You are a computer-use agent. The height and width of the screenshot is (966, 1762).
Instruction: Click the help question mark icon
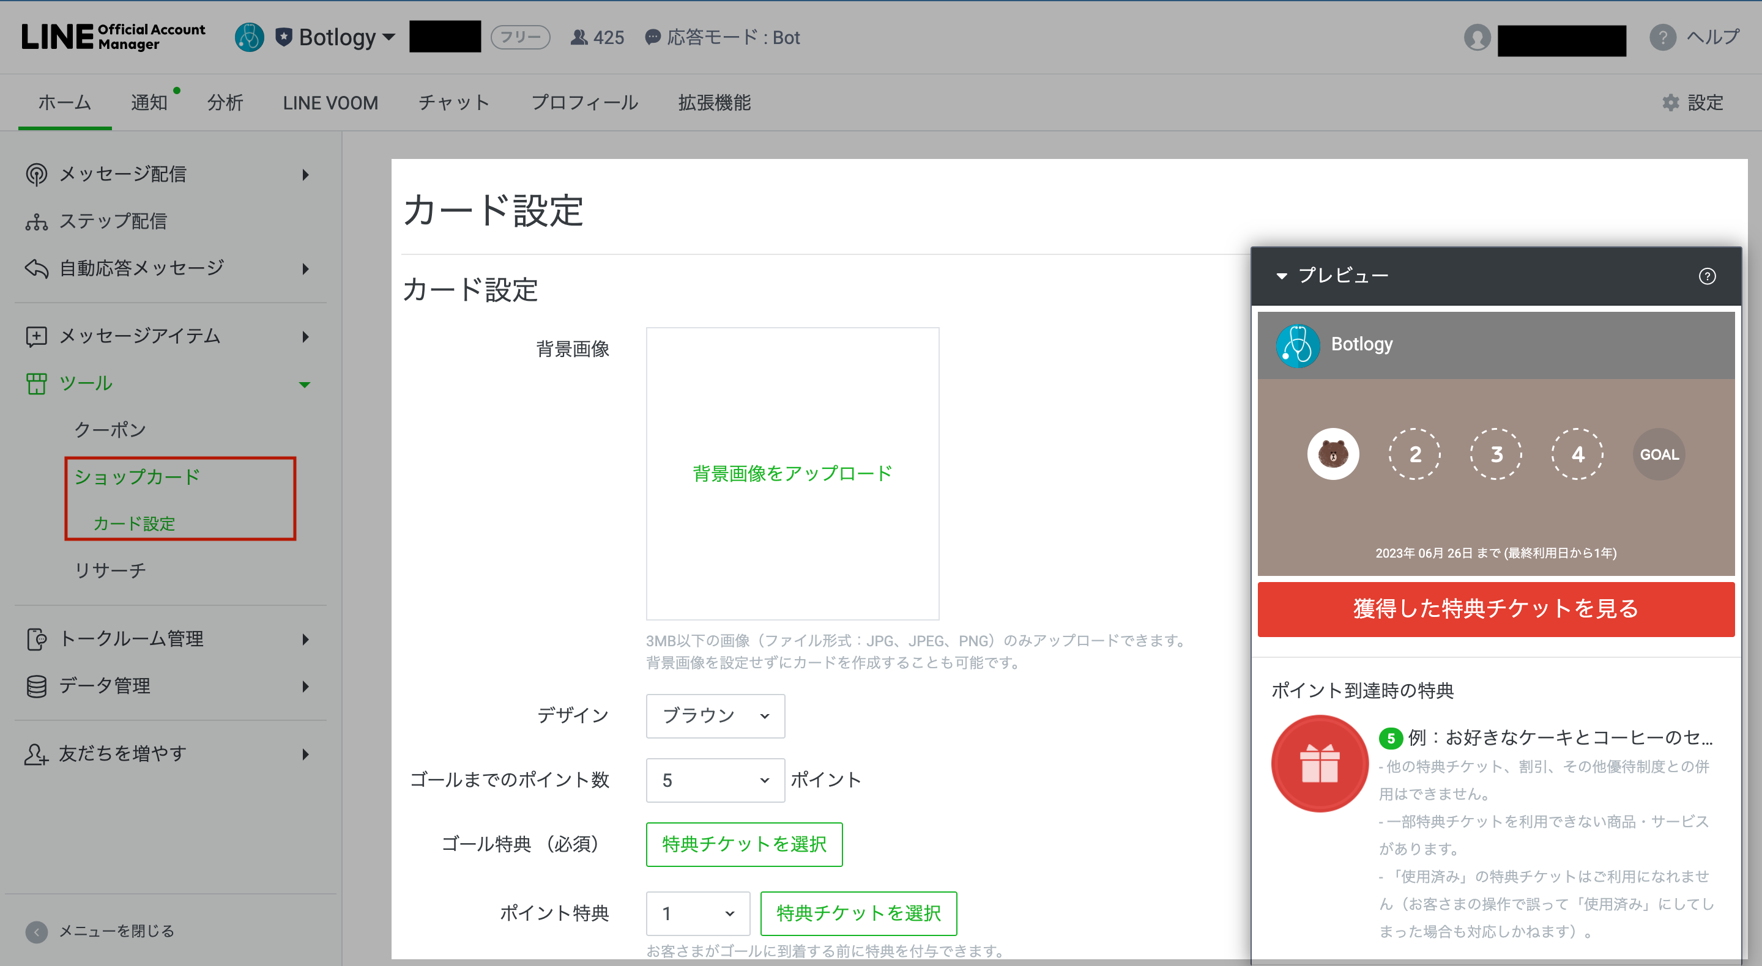click(1662, 37)
